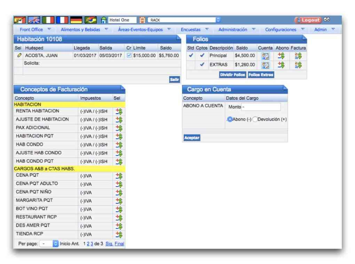Open the Factura icon for Principal folio

(298, 56)
